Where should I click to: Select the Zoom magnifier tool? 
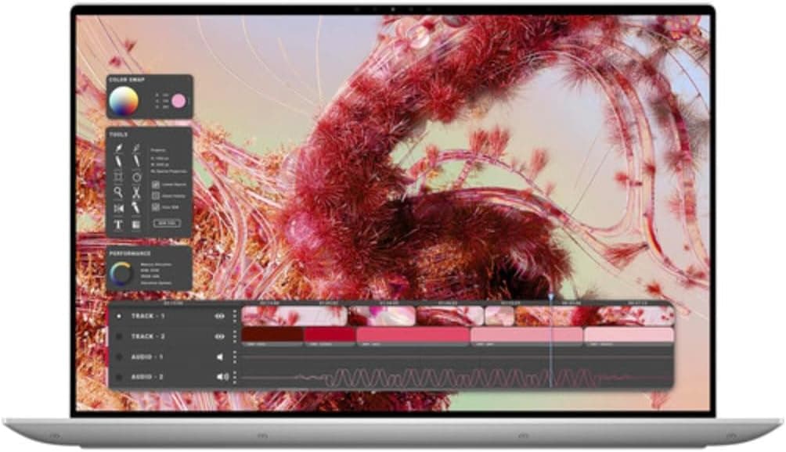click(118, 191)
